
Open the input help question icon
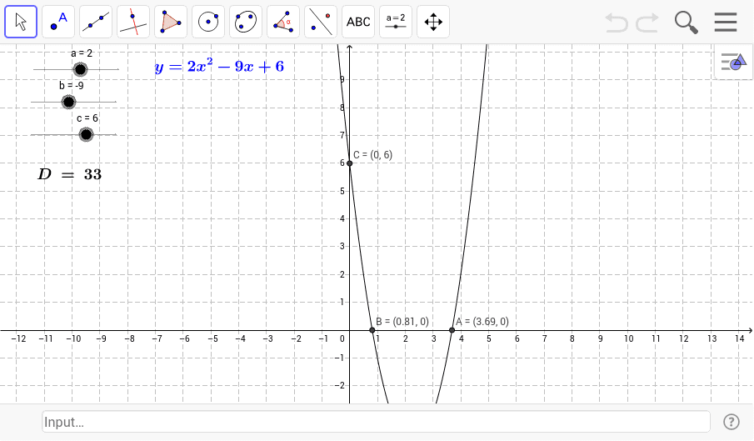pos(732,422)
